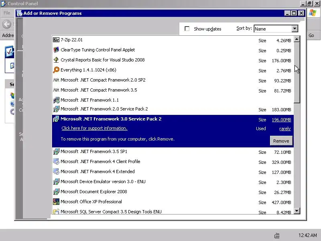This screenshot has width=321, height=241.
Task: Open Click here for support information link
Action: 94,128
